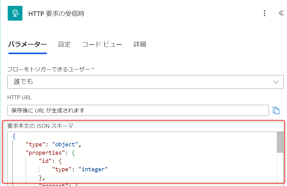The image size is (287, 186).
Task: Open the 詳細 tab
Action: (x=140, y=45)
